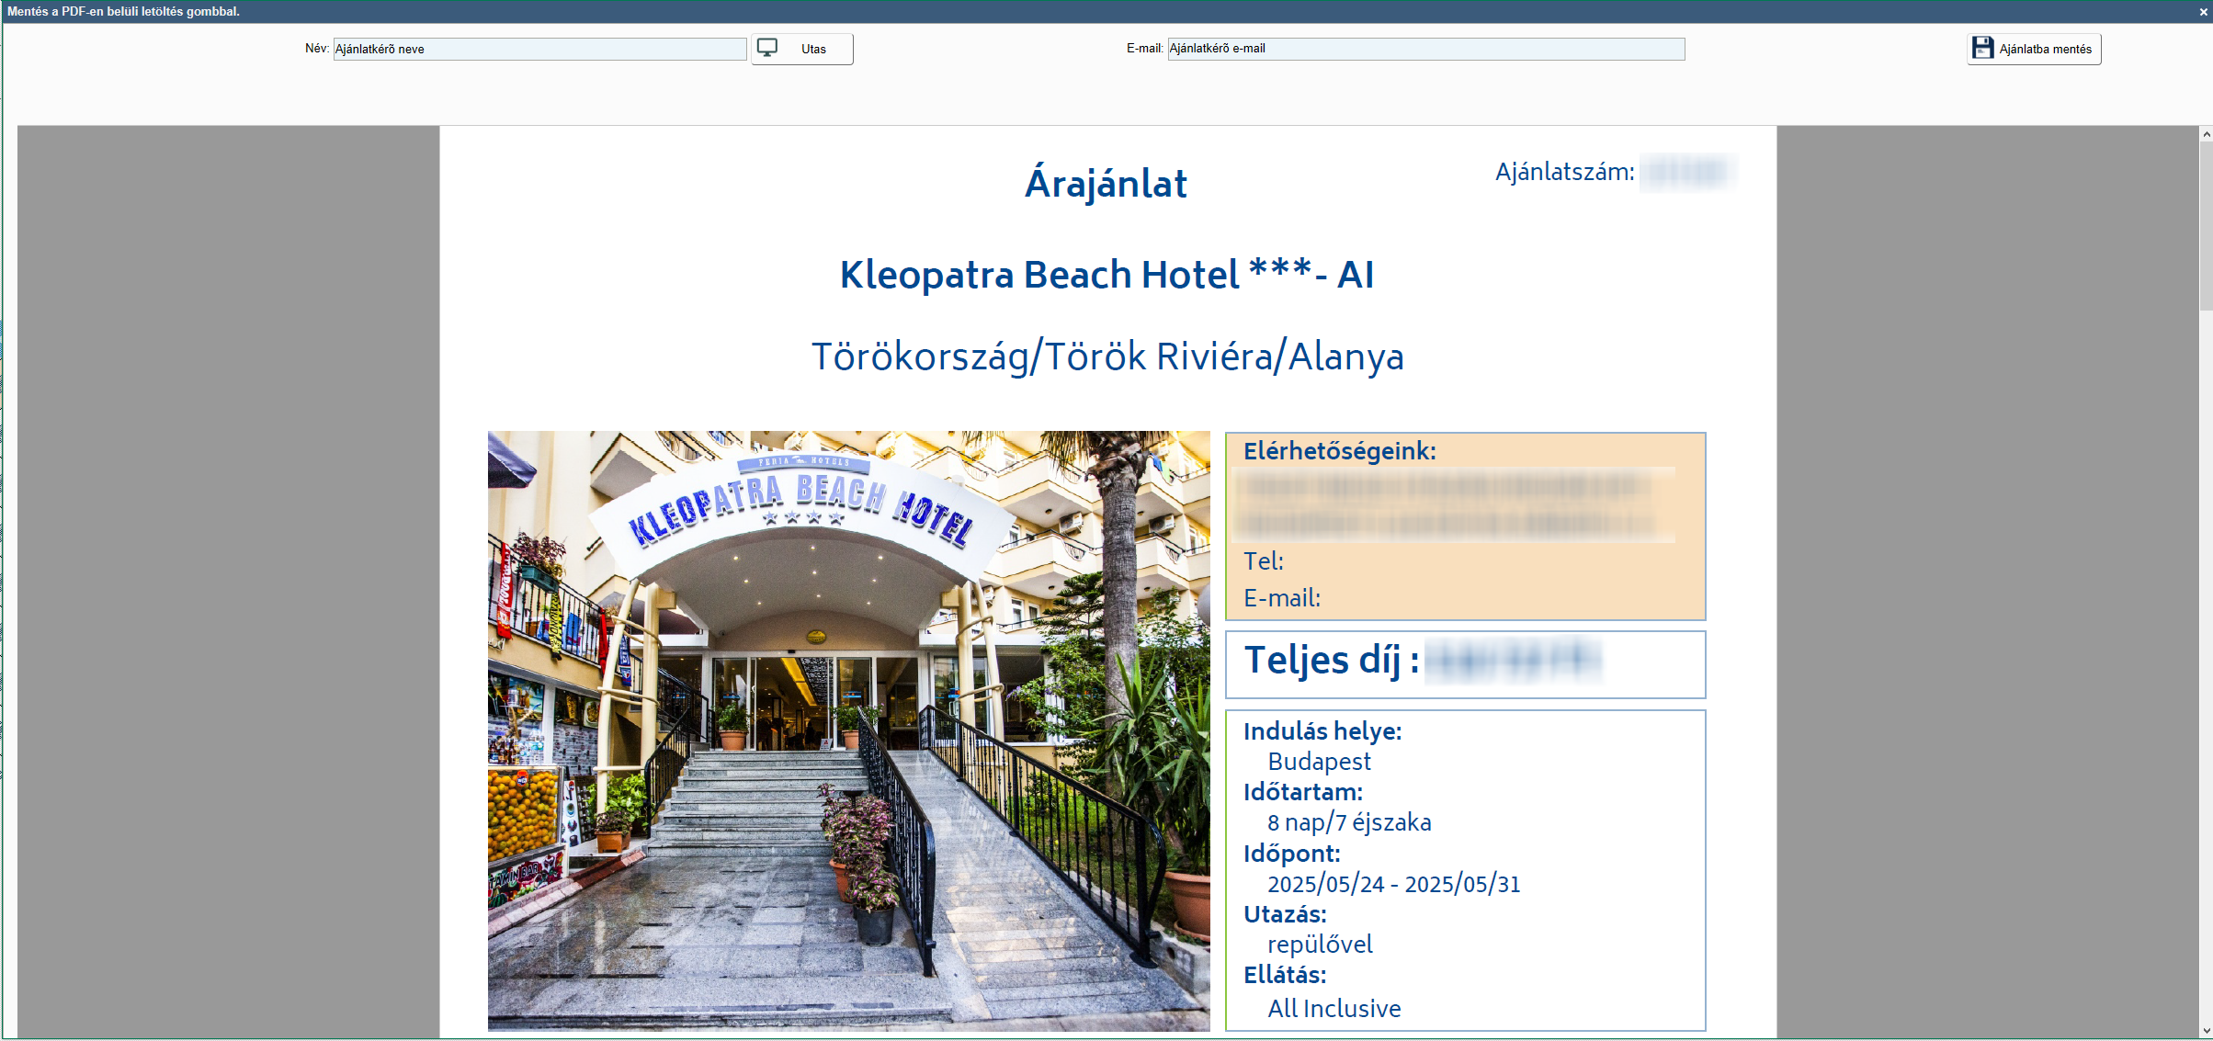2213x1041 pixels.
Task: Click the date range 2025/05/24 - 2025/05/31
Action: tap(1394, 884)
